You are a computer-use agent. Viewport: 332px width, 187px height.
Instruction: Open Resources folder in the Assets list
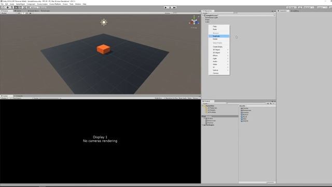click(246, 111)
